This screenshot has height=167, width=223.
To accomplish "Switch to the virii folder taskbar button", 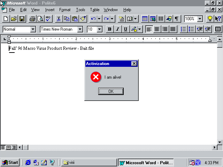I will click(x=89, y=162).
